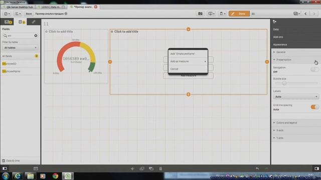Image resolution: width=321 pixels, height=180 pixels.
Task: Click selected chart's title placeholder
Action: pos(126,31)
